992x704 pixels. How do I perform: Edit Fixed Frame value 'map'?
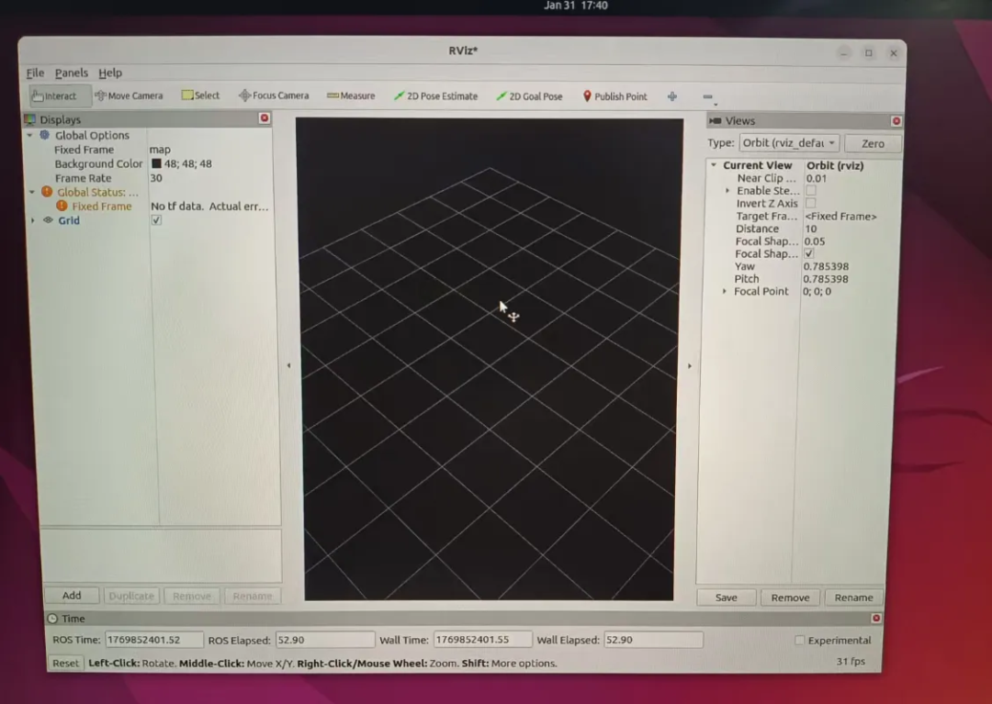tap(160, 150)
